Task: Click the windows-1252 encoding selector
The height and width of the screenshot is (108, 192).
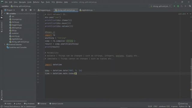Action: (164, 106)
